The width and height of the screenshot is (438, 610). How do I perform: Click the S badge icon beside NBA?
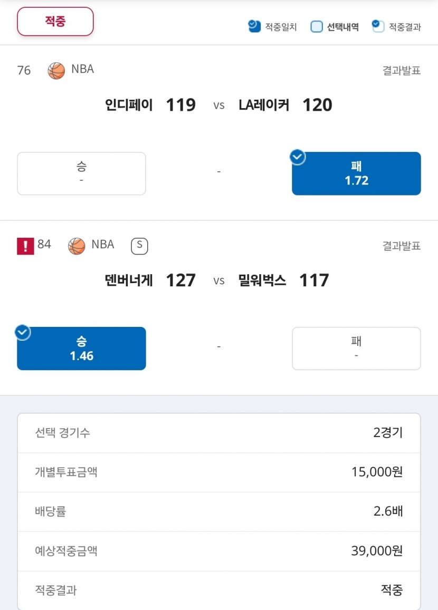click(x=139, y=246)
